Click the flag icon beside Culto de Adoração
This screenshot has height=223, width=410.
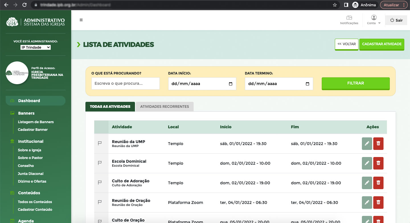click(100, 183)
